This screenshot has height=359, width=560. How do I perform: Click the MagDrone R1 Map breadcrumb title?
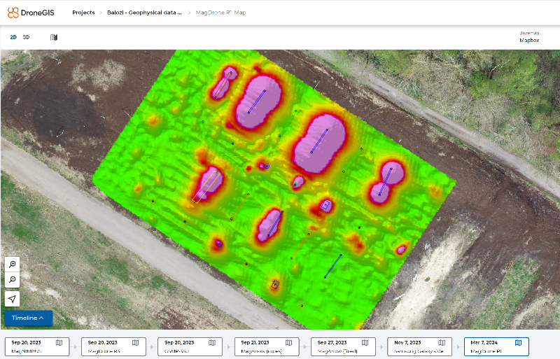click(222, 13)
